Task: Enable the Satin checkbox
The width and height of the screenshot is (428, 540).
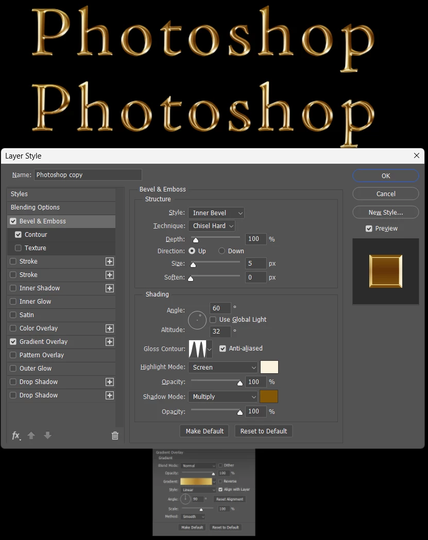Action: click(x=13, y=315)
